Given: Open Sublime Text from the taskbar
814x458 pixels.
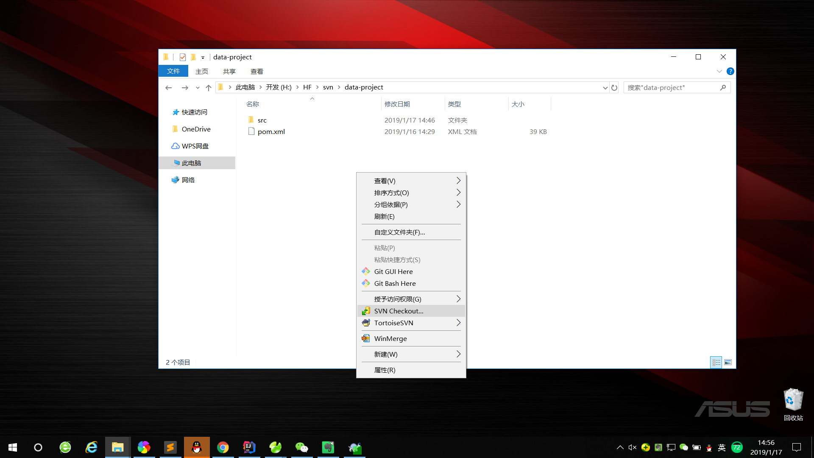Looking at the screenshot, I should pos(170,447).
